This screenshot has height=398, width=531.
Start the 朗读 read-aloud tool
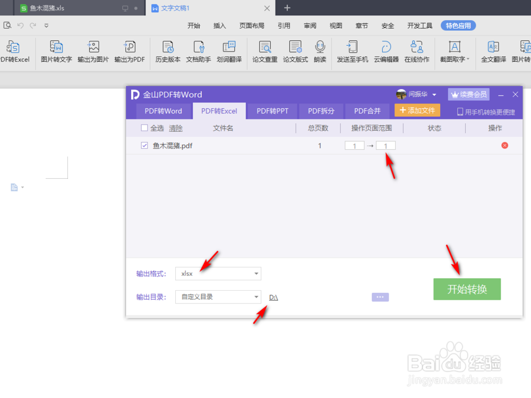click(x=320, y=51)
